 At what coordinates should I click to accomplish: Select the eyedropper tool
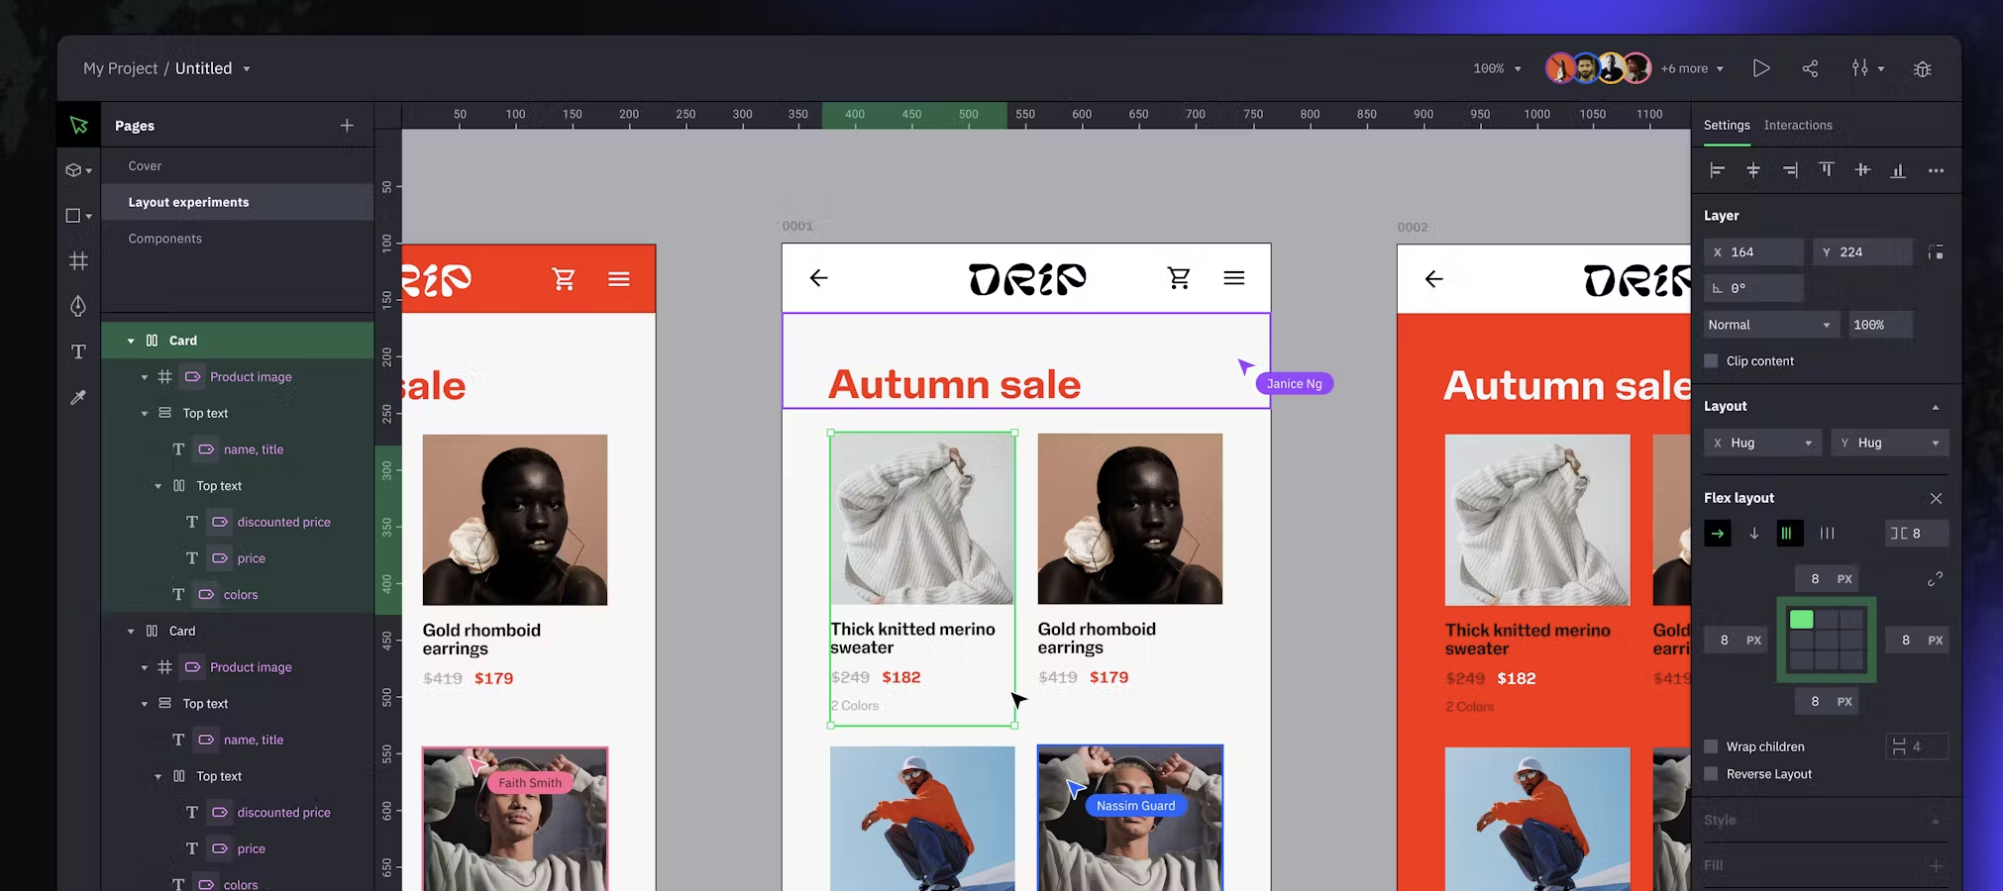pyautogui.click(x=78, y=397)
